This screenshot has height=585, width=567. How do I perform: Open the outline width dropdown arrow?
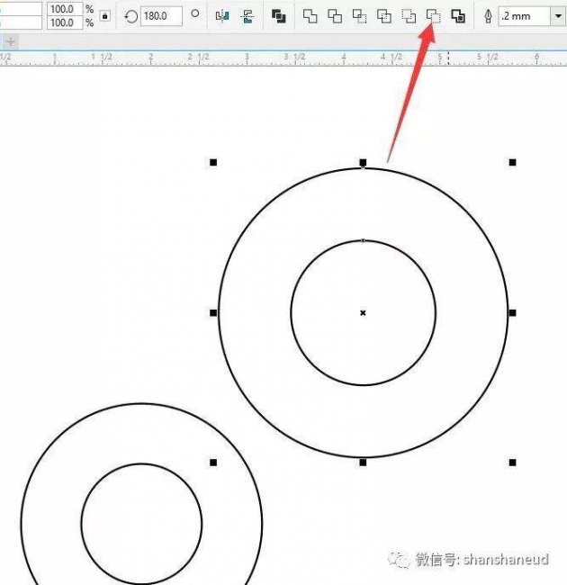coord(558,16)
